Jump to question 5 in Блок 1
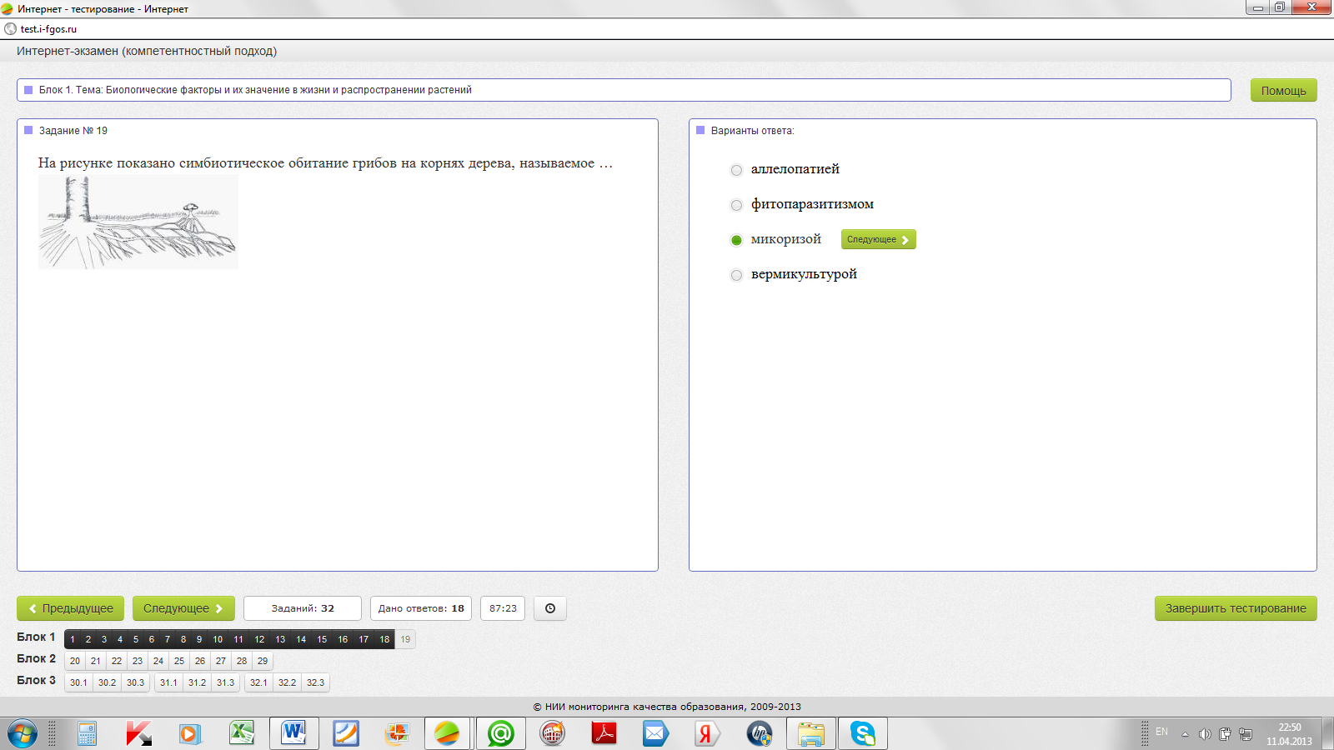 [x=136, y=639]
